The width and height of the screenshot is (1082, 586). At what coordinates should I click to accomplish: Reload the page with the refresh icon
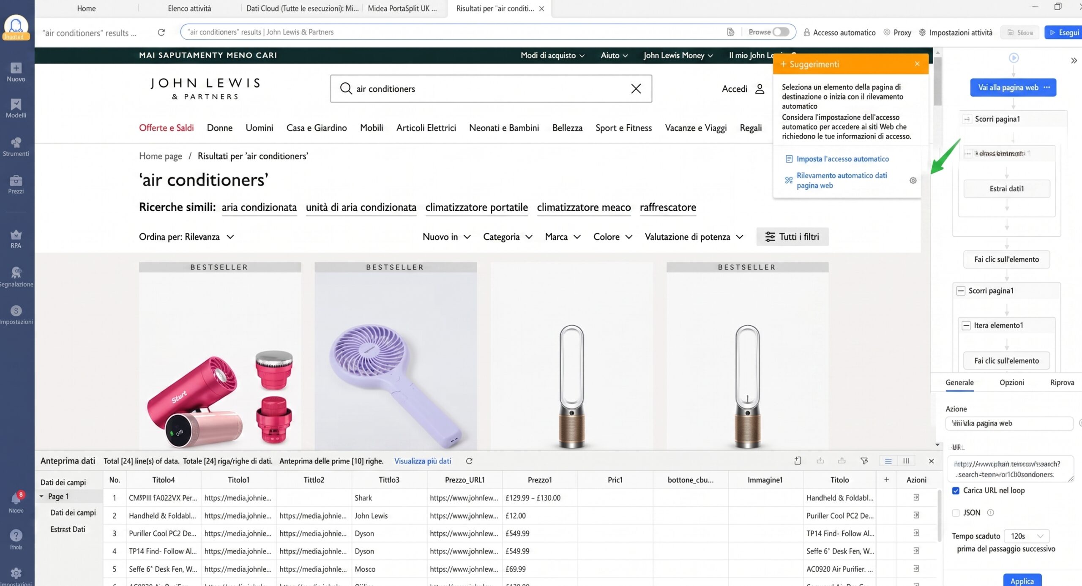click(x=161, y=33)
